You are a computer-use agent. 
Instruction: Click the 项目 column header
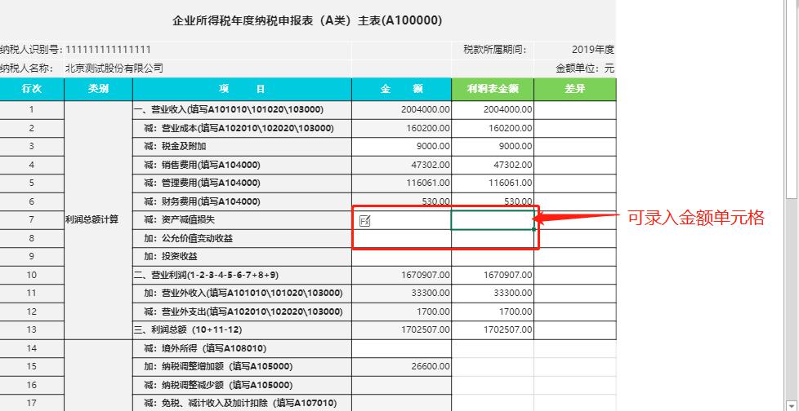pyautogui.click(x=242, y=89)
